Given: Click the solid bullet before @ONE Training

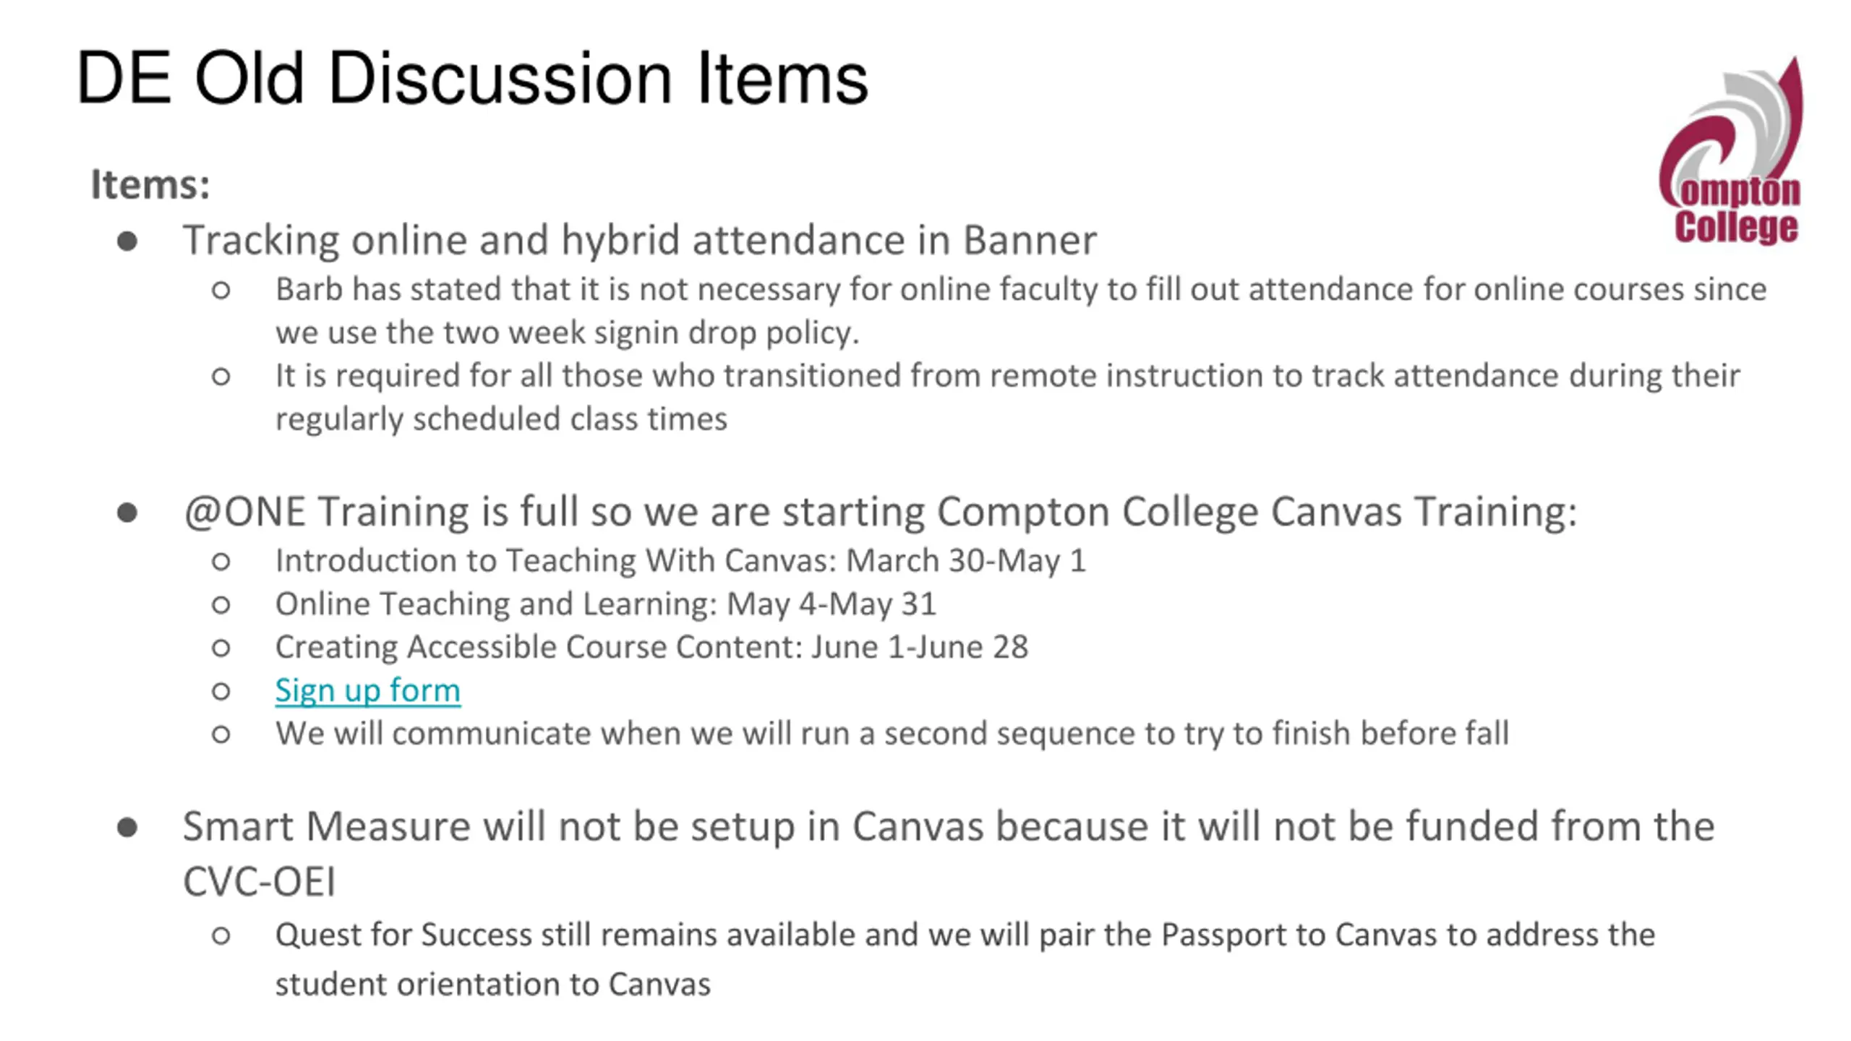Looking at the screenshot, I should click(x=127, y=513).
